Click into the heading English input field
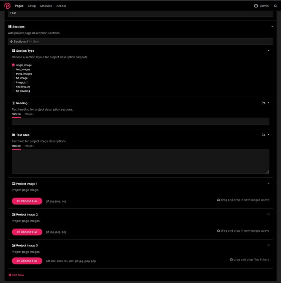Viewport: 281px width, 283px height. tap(140, 122)
